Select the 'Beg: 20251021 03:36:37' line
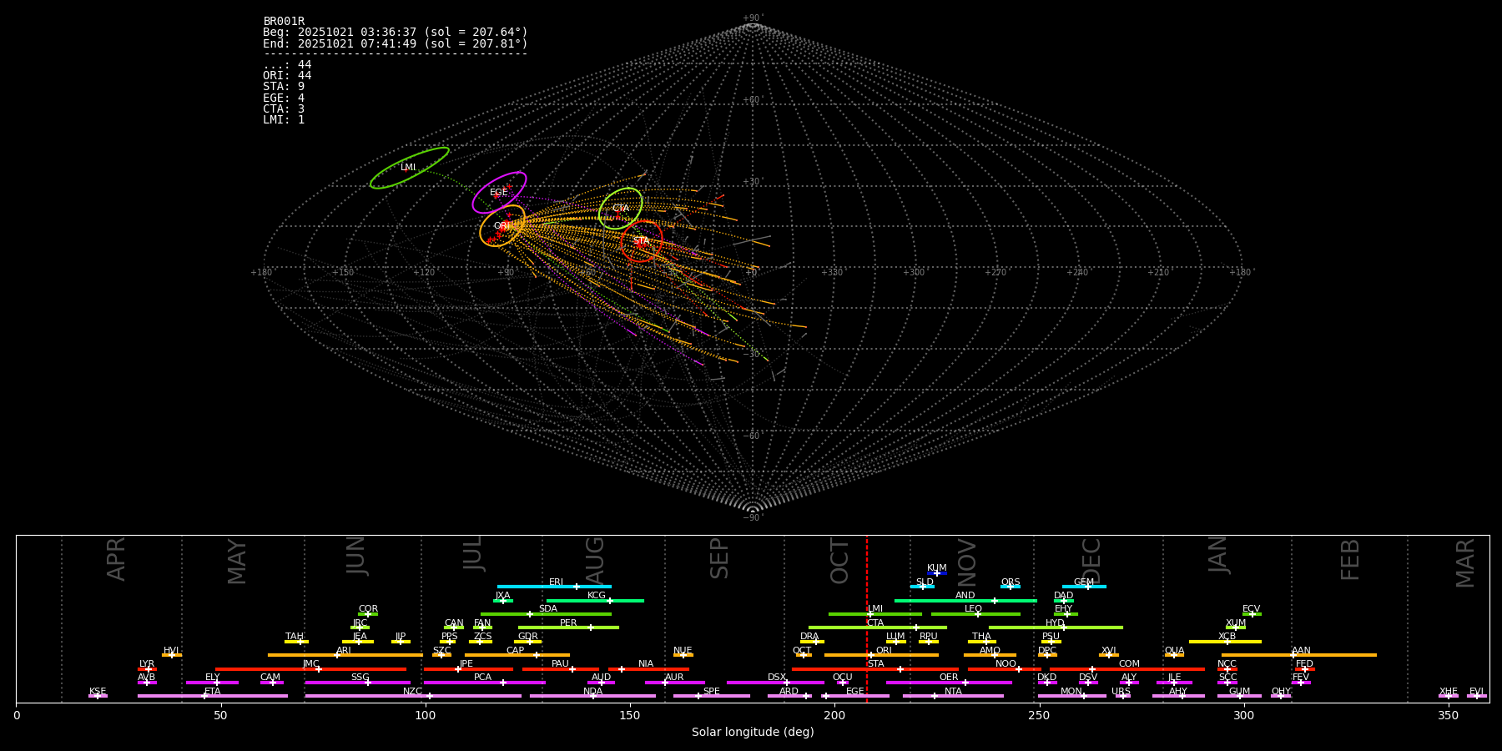Image resolution: width=1502 pixels, height=751 pixels. pyautogui.click(x=396, y=33)
